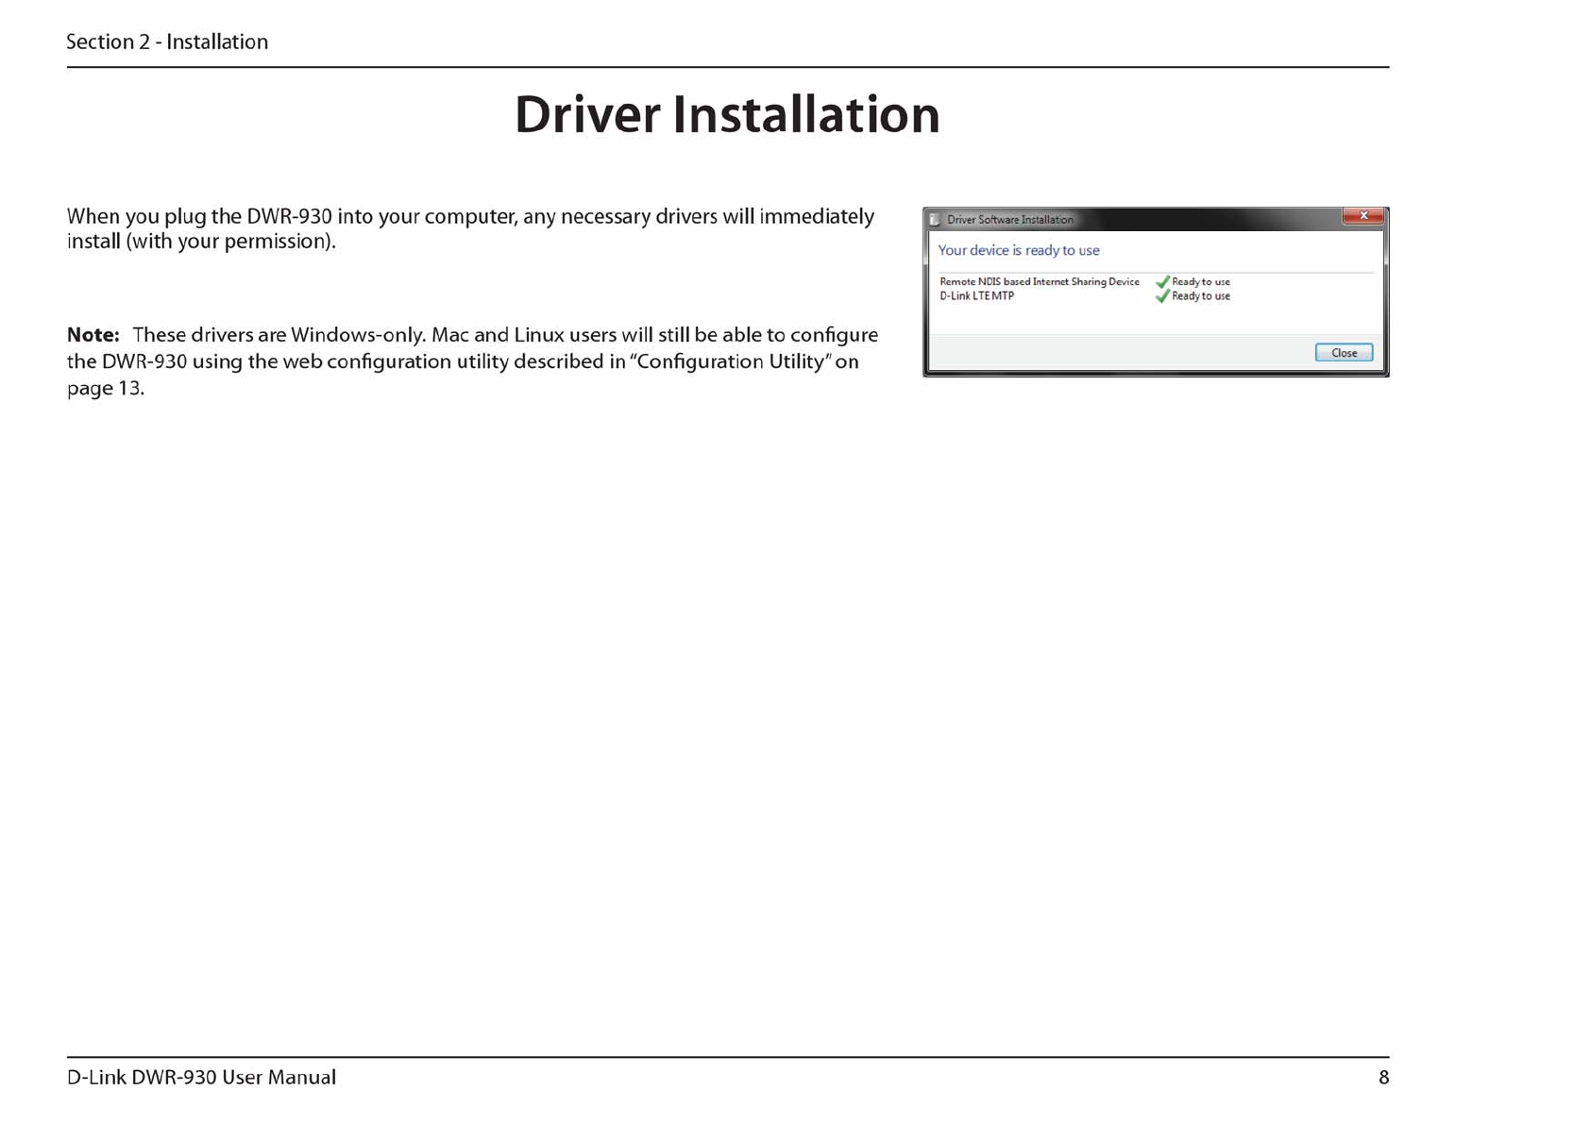Click the green checkmark beside Remote NDIS device
This screenshot has width=1590, height=1123.
pyautogui.click(x=1162, y=281)
